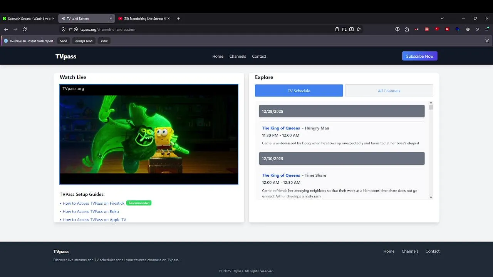Select the TV Land Eastern tab
This screenshot has height=277, width=493.
[87, 18]
